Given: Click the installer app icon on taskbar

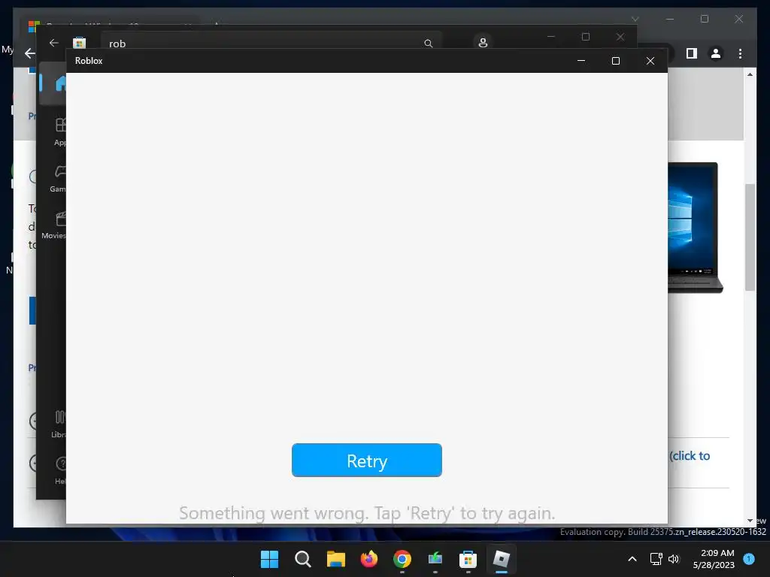Looking at the screenshot, I should (x=435, y=559).
